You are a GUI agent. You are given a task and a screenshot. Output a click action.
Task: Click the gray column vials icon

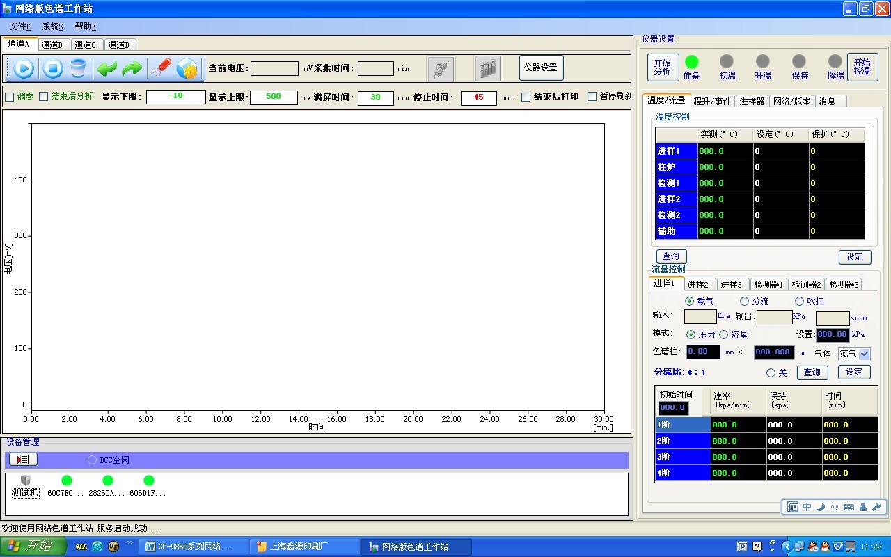tap(488, 68)
